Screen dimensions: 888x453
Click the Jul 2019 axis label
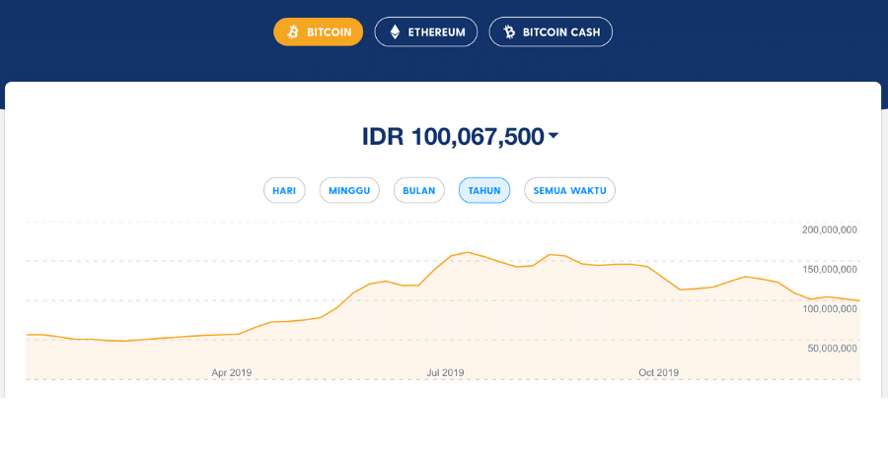[x=445, y=372]
